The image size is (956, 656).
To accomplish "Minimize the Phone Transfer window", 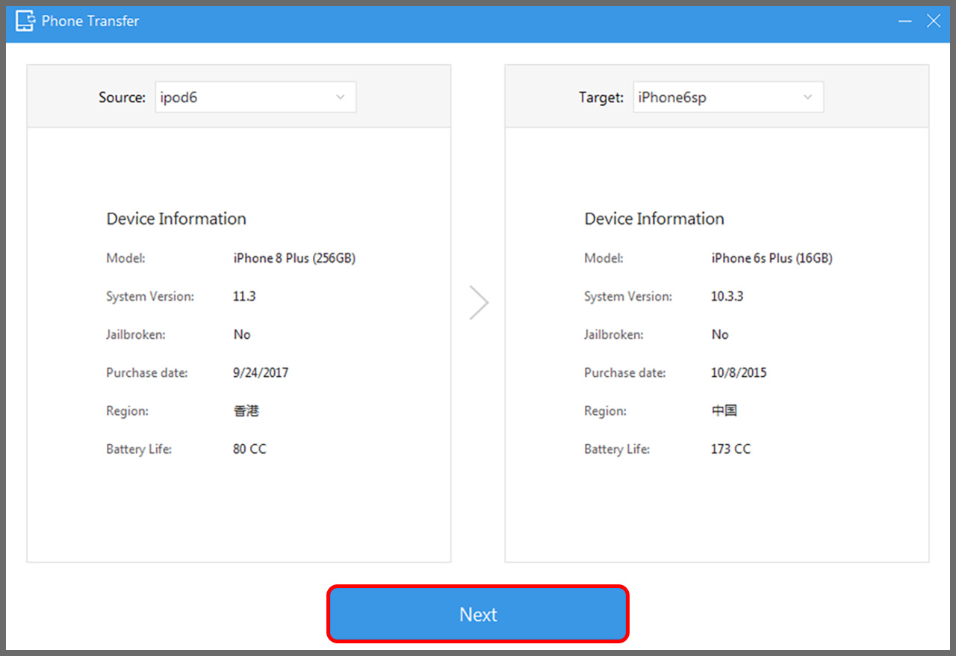I will [x=905, y=21].
